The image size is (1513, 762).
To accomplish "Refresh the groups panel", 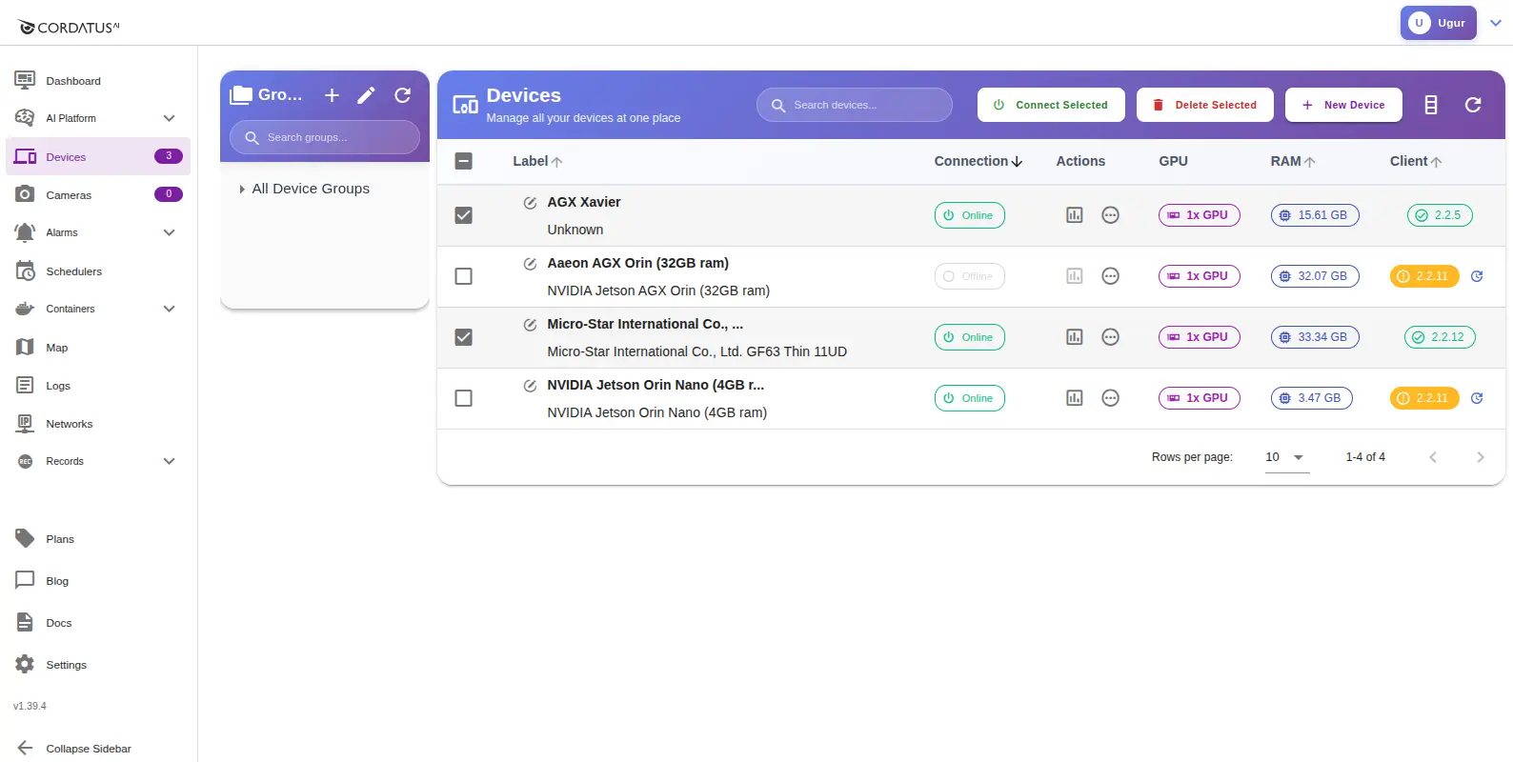I will coord(402,95).
